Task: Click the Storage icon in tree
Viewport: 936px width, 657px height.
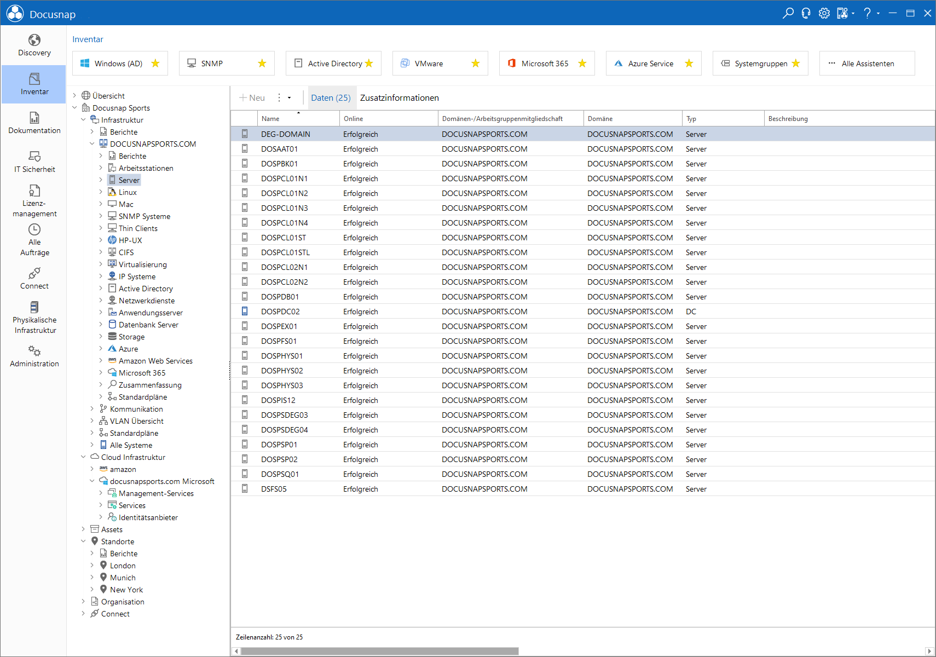Action: tap(112, 337)
